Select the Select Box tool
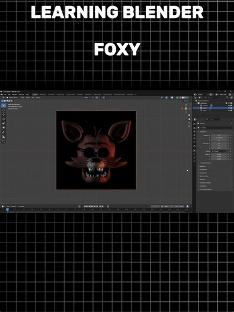 (4, 106)
